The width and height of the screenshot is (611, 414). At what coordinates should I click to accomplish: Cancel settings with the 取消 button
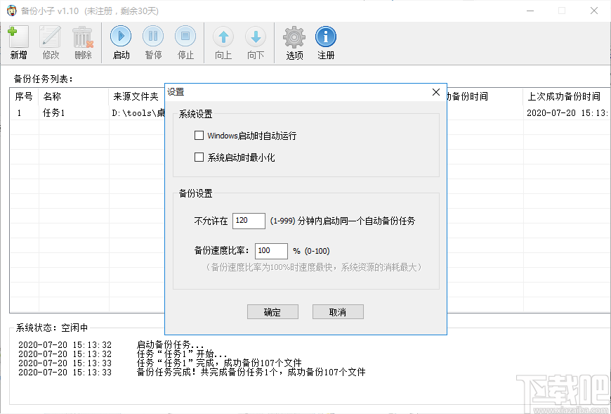pyautogui.click(x=338, y=311)
